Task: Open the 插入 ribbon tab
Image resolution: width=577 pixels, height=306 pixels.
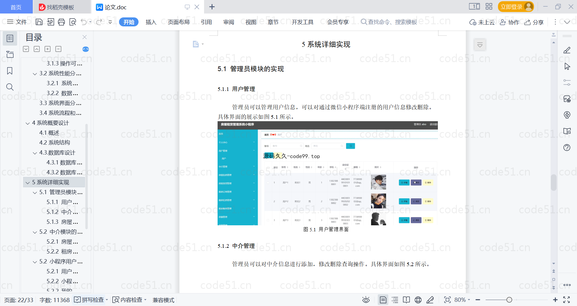Action: (x=151, y=22)
